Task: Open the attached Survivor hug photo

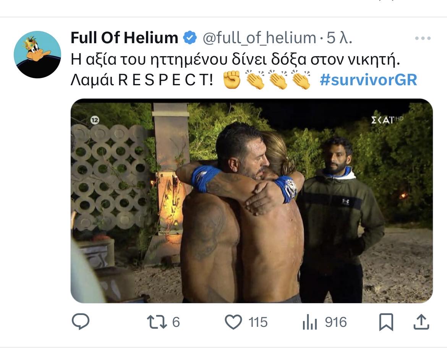Action: click(x=252, y=201)
